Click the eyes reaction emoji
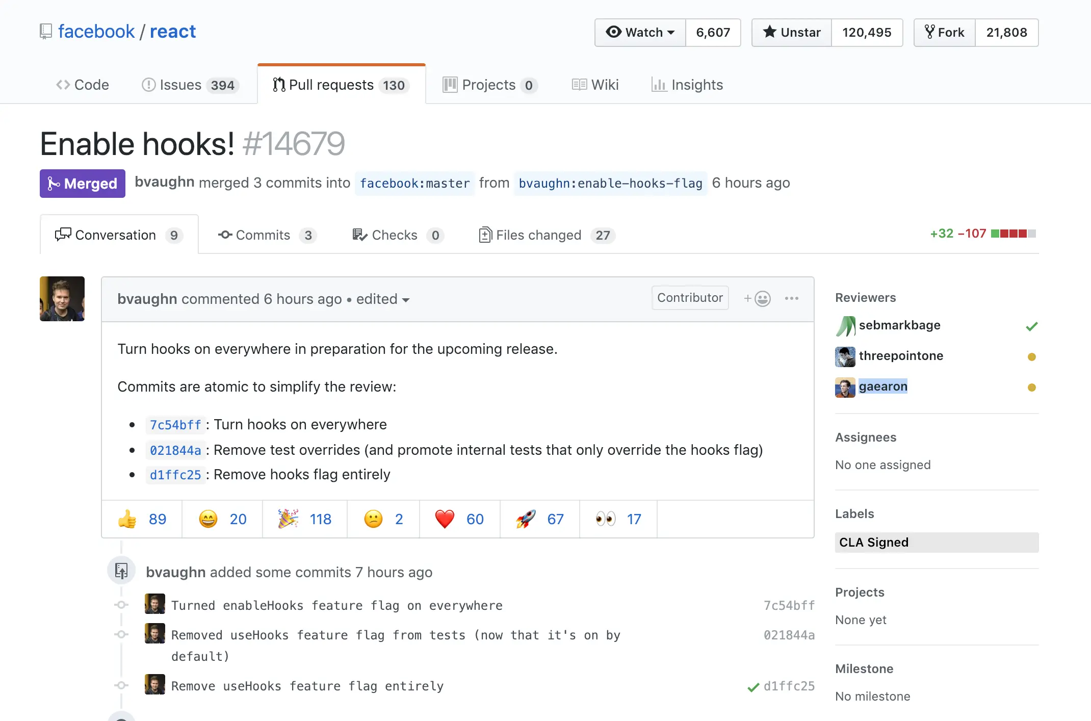 click(x=605, y=519)
